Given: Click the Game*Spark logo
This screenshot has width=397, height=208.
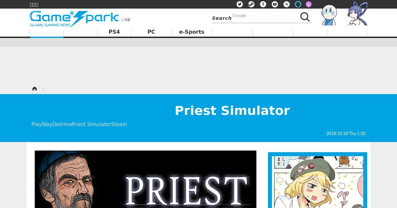Looking at the screenshot, I should click(x=74, y=19).
